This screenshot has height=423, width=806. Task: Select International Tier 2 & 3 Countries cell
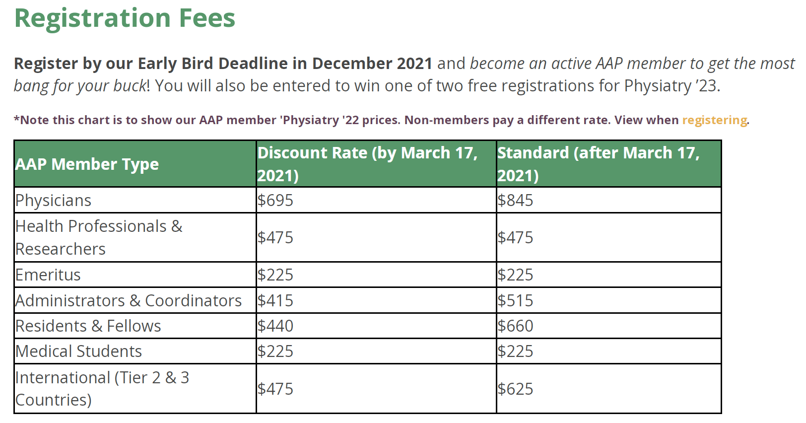click(x=135, y=389)
